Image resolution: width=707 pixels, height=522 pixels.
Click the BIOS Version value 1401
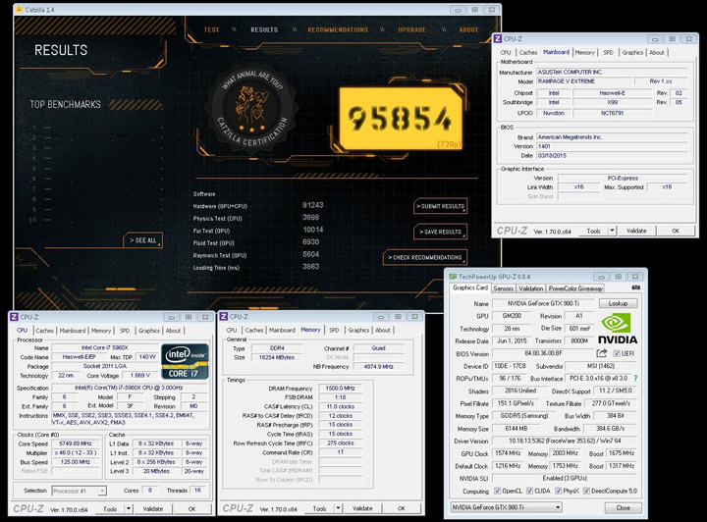(613, 146)
